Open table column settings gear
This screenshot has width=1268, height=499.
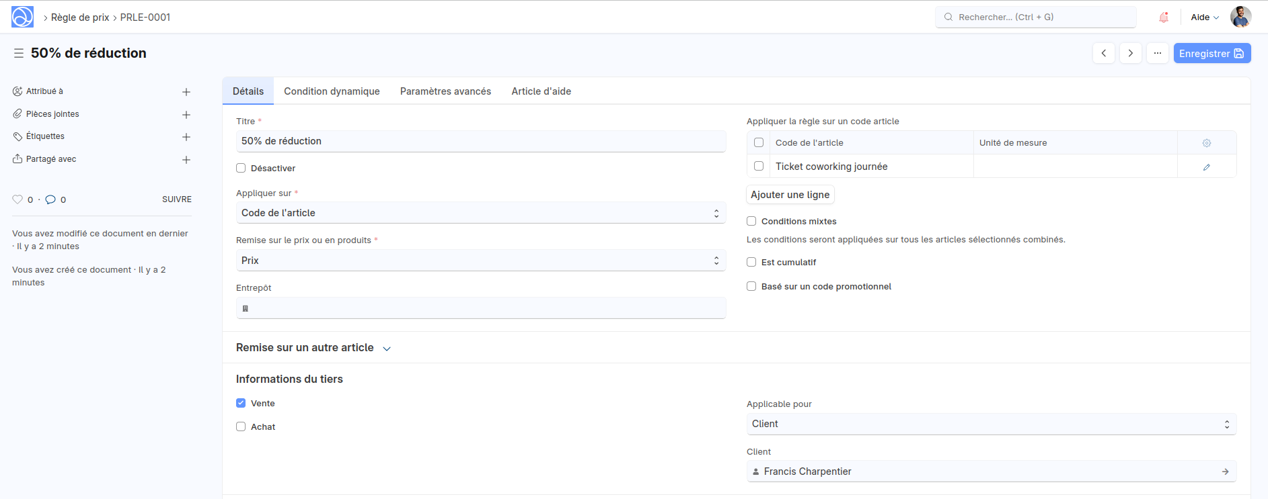point(1206,143)
